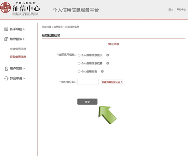Click the 个人信用信息服务平台 header title
The height and width of the screenshot is (158, 188).
(x=76, y=10)
